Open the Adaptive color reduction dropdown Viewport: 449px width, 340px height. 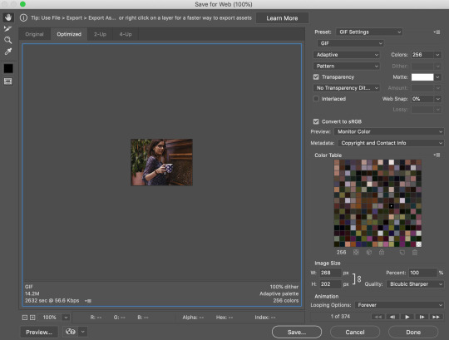coord(347,55)
